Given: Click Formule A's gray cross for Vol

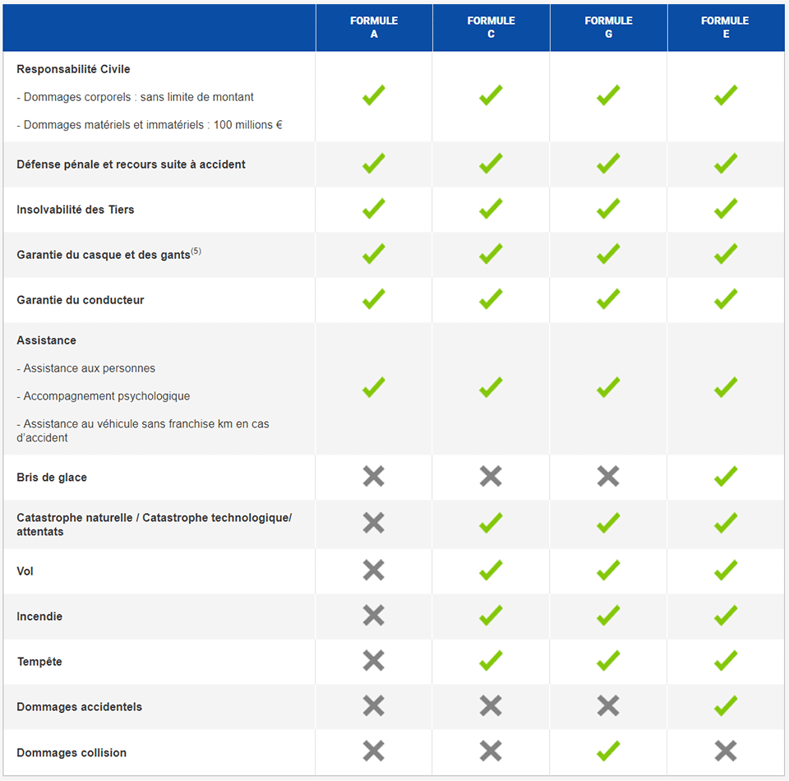Looking at the screenshot, I should click(x=374, y=571).
